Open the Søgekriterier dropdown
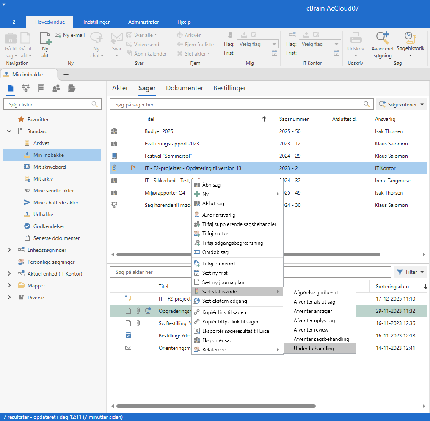 402,104
